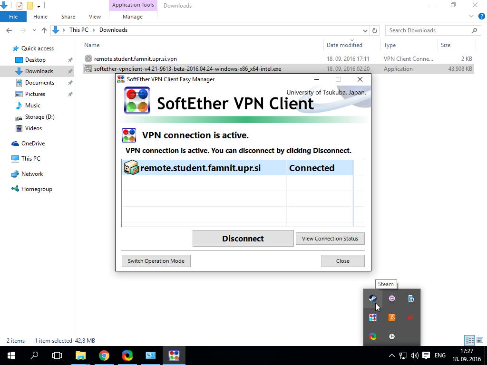Click the Switch Operation Mode button

click(156, 261)
